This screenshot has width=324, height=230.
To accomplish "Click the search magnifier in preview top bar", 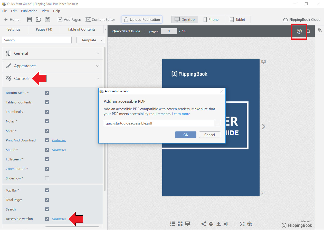I will pyautogui.click(x=309, y=31).
